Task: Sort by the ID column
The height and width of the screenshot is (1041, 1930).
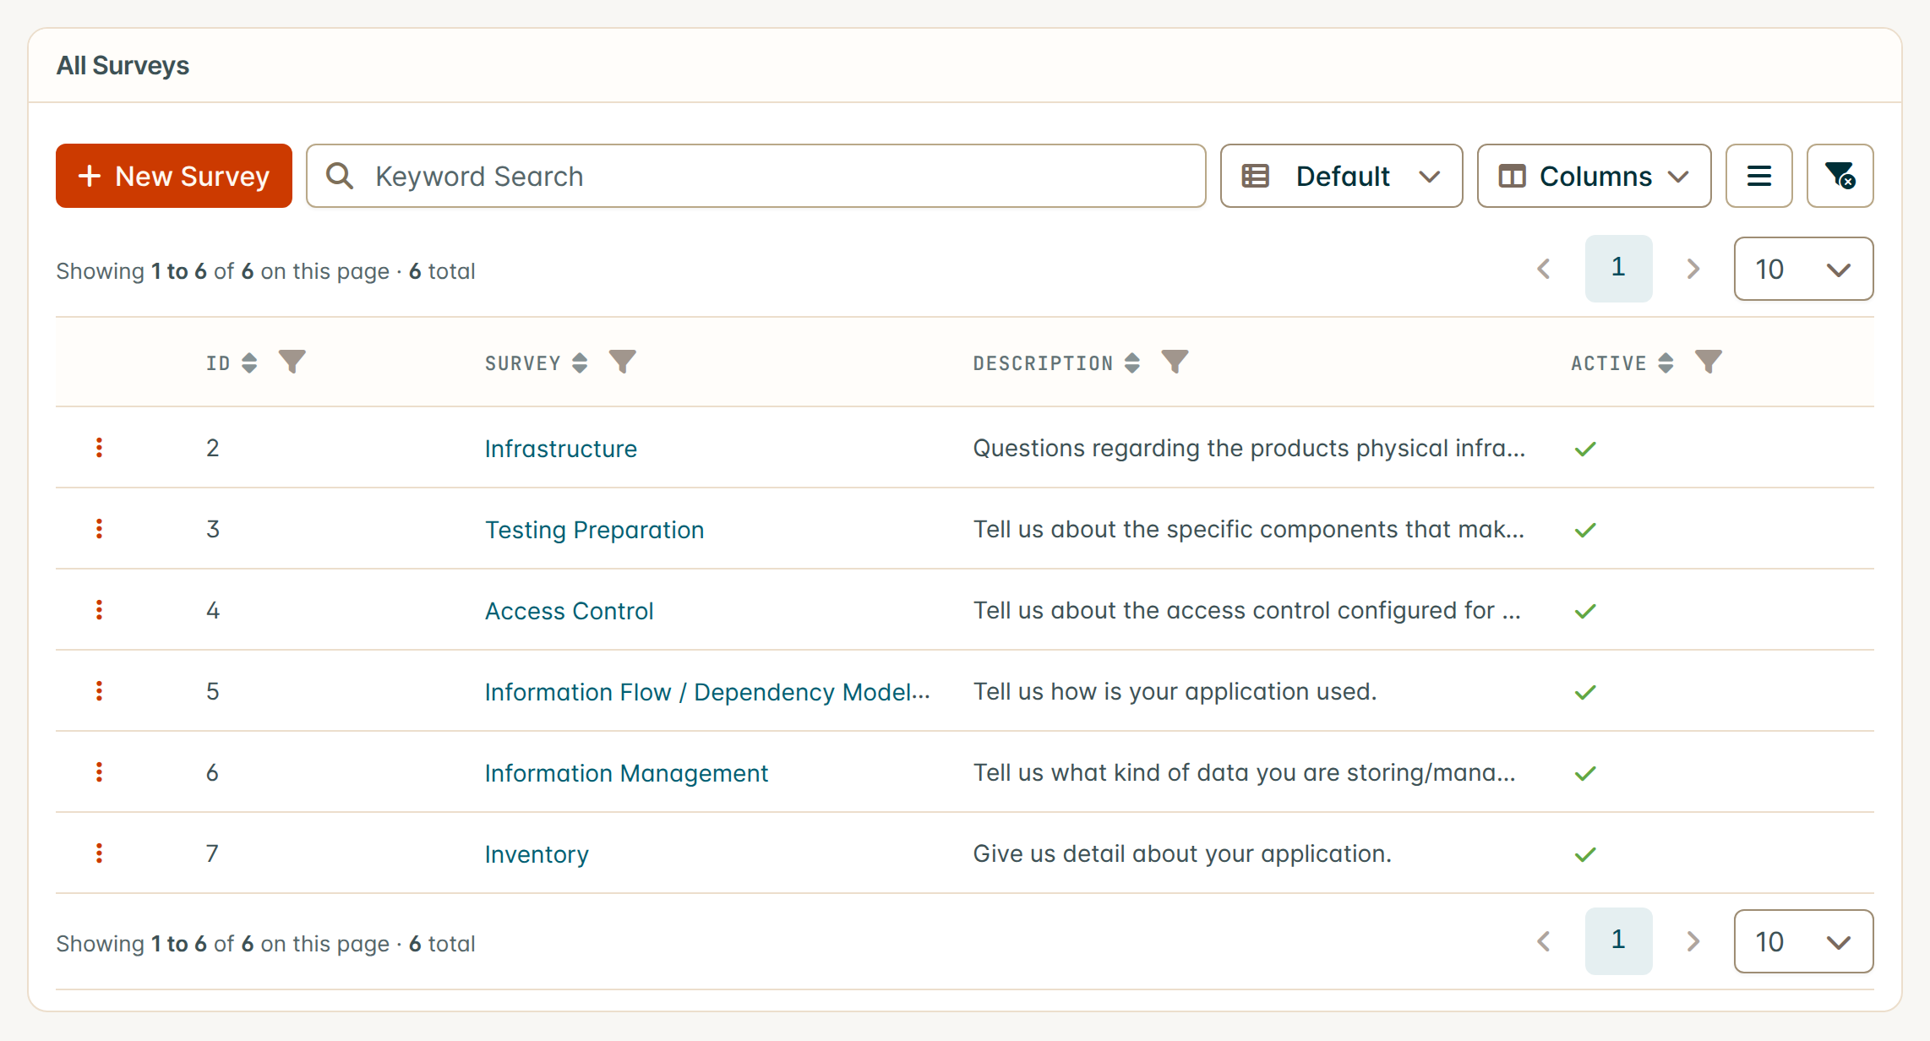Action: click(x=249, y=363)
